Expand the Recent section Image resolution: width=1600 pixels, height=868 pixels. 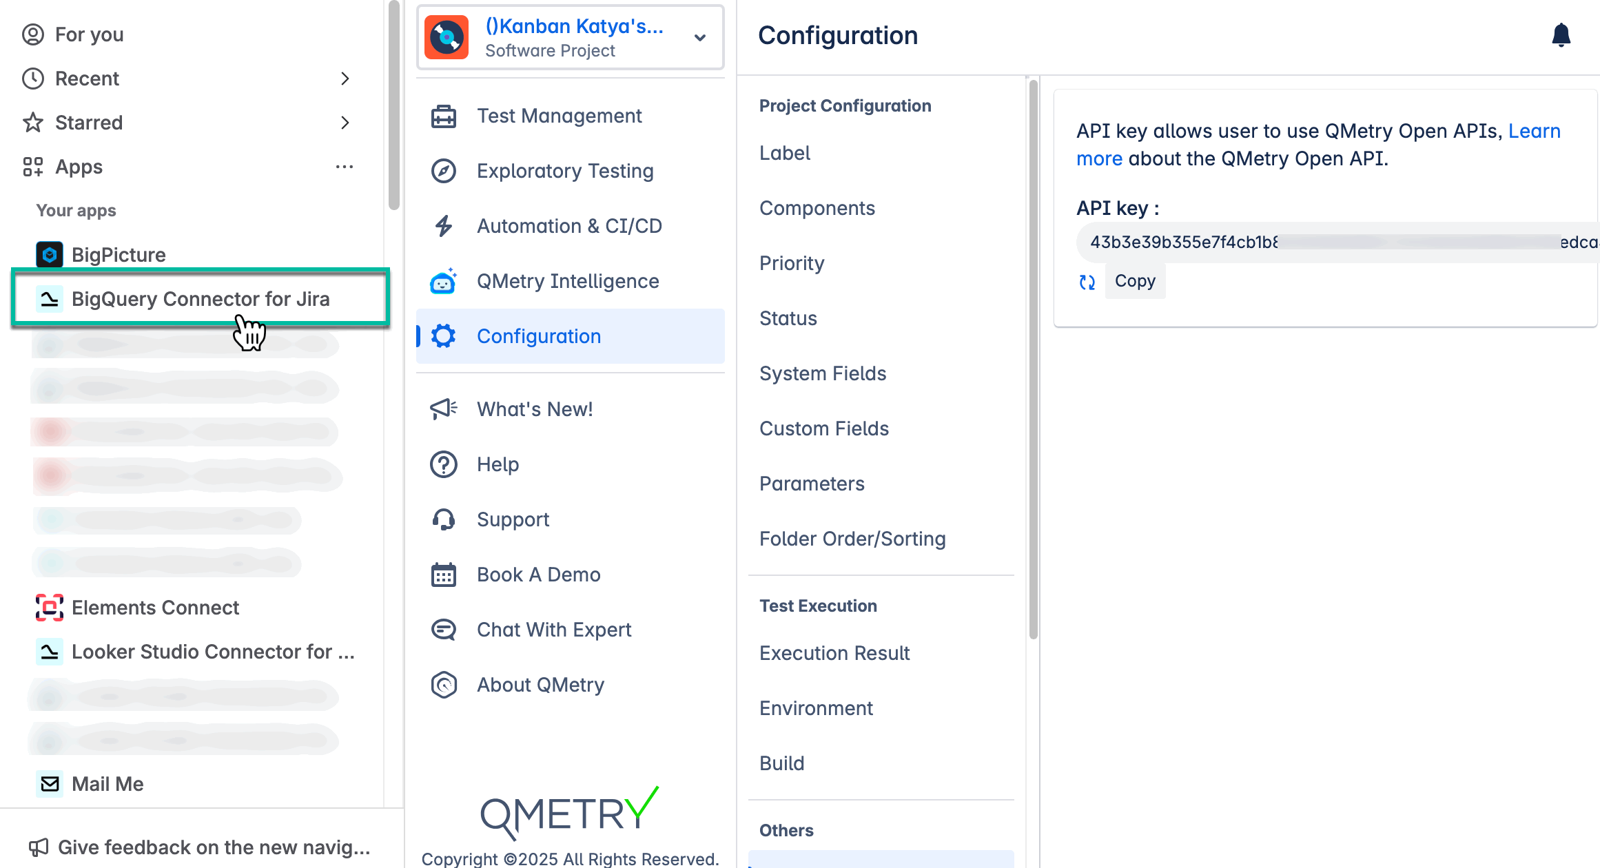coord(346,79)
